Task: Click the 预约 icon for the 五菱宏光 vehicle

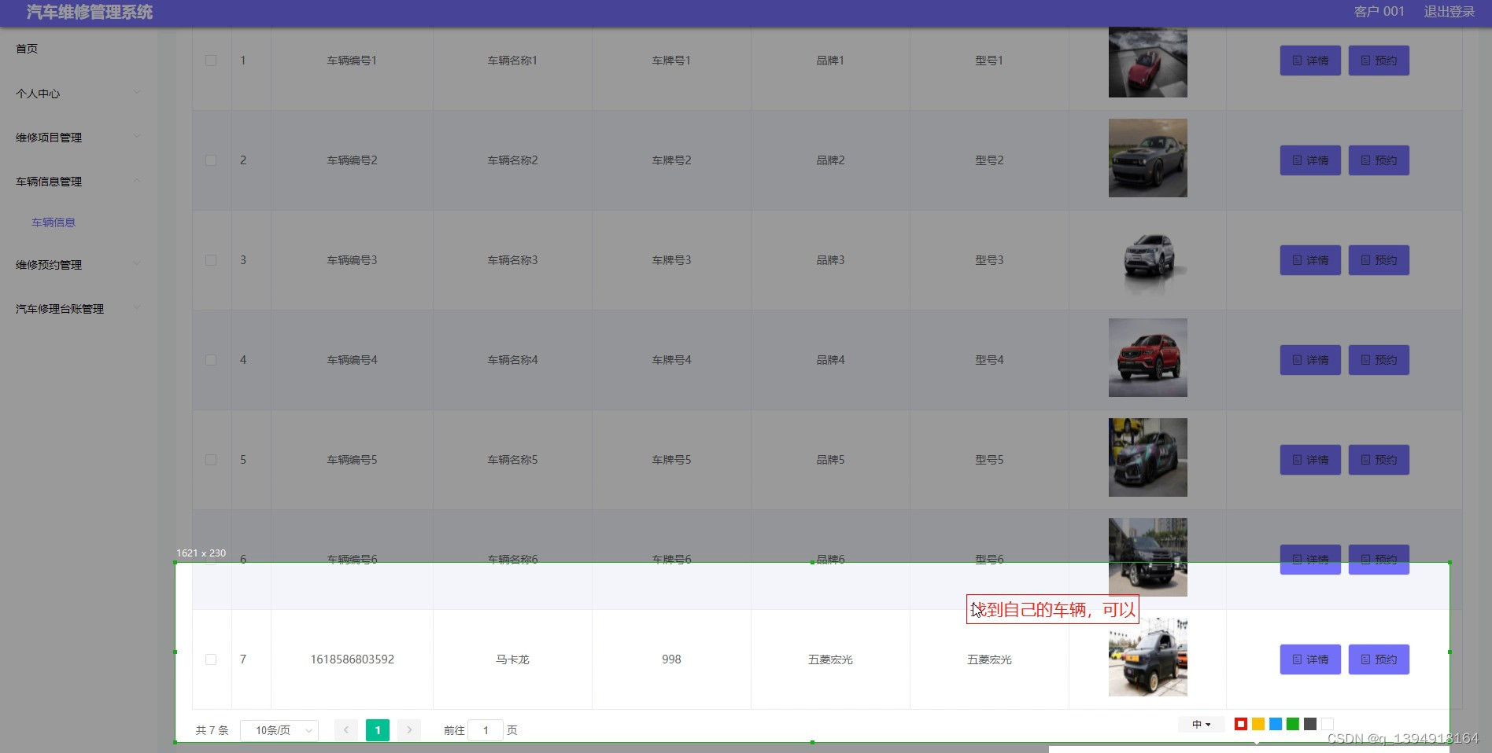Action: tap(1378, 659)
